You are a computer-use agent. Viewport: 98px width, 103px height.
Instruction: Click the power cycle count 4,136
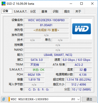click(x=83, y=75)
